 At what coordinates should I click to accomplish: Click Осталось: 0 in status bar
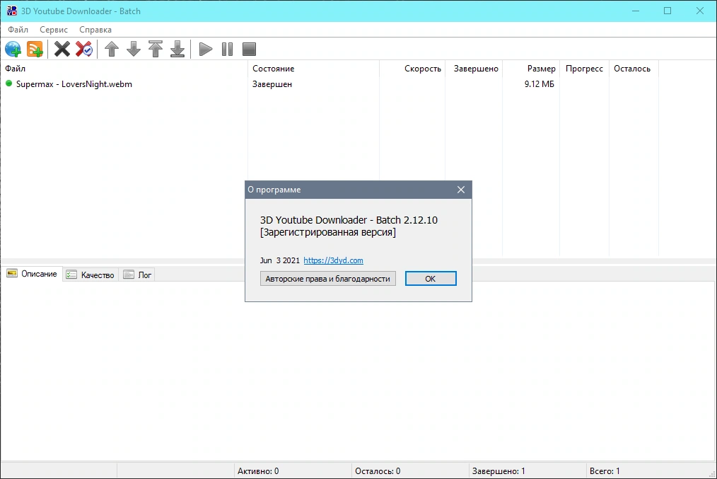click(378, 471)
